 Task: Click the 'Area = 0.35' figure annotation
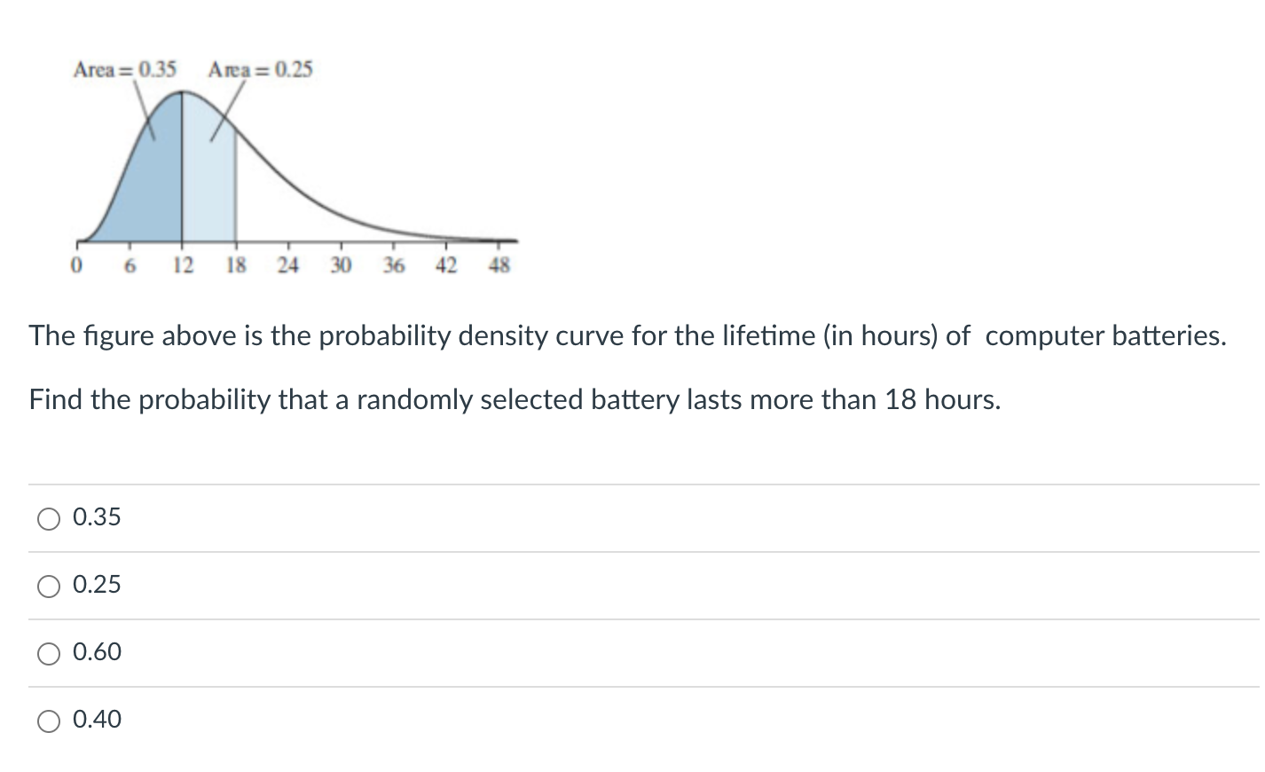coord(124,69)
